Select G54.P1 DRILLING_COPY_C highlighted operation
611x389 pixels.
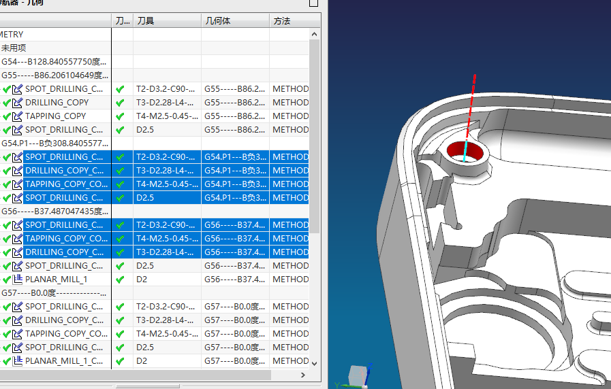click(x=64, y=171)
